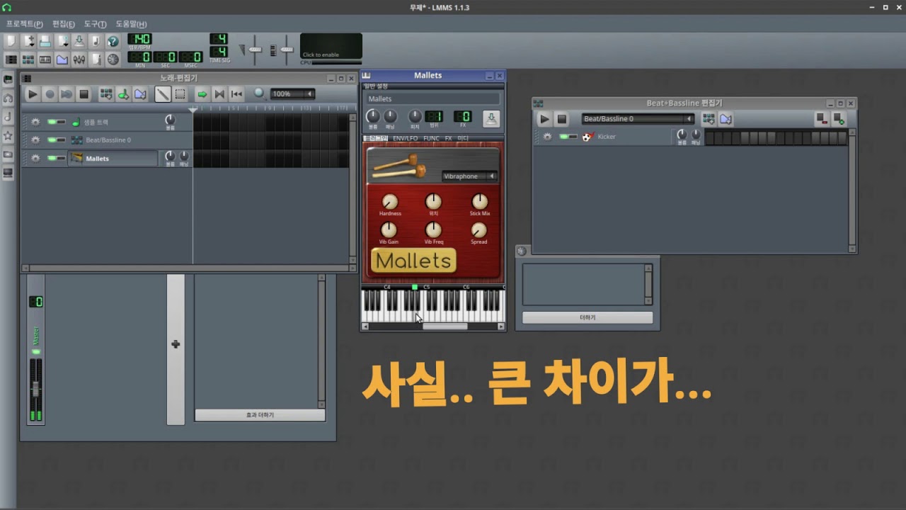Switch to ENV/LFO tab in Mallets

click(406, 138)
